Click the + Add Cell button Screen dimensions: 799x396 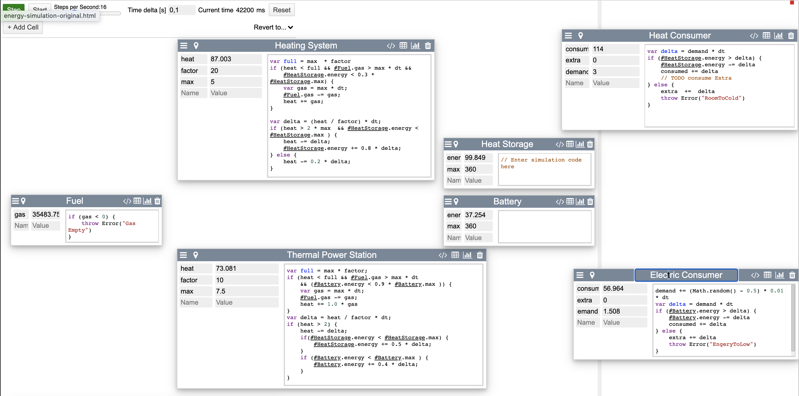click(23, 27)
